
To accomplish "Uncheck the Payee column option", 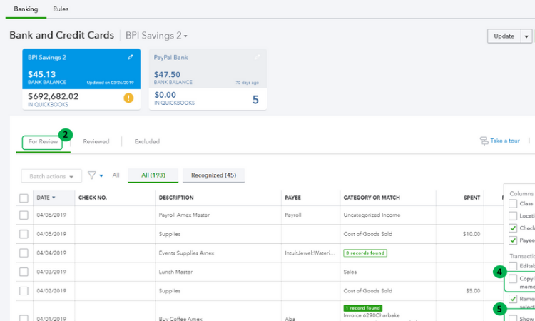I will point(513,240).
